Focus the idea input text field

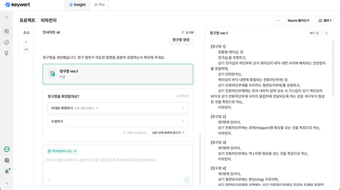tap(118, 160)
